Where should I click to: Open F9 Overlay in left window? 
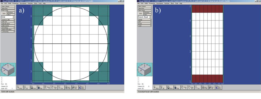pyautogui.click(x=75, y=87)
